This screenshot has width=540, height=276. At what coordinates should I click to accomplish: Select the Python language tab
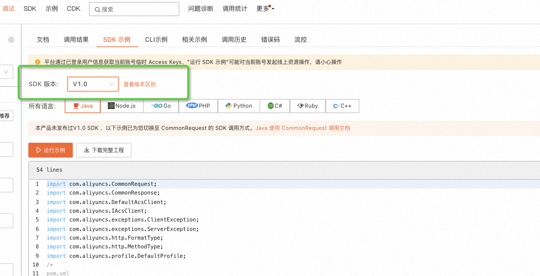pos(239,106)
